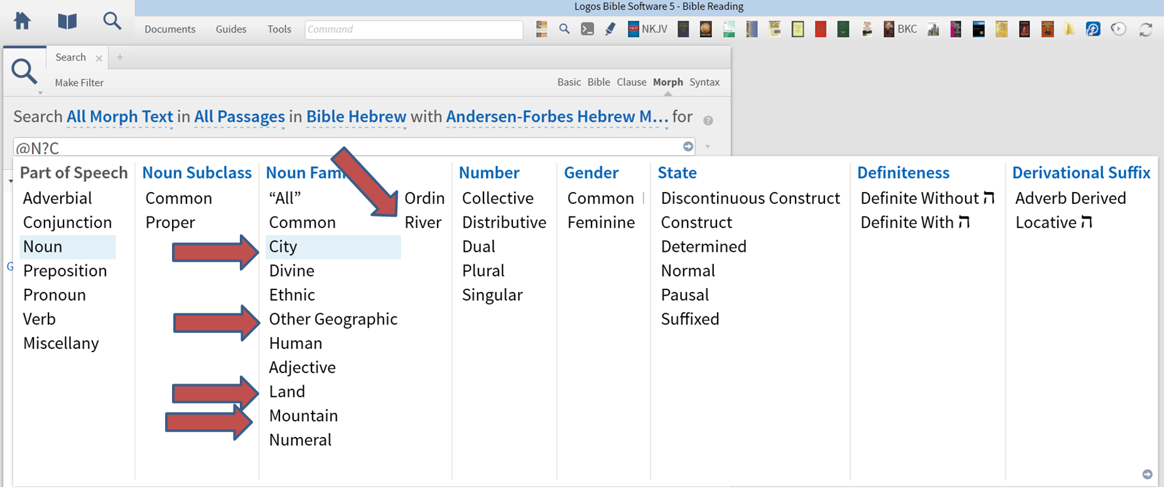Open the panel menu arrow under Search icon
1164x494 pixels.
pyautogui.click(x=40, y=93)
